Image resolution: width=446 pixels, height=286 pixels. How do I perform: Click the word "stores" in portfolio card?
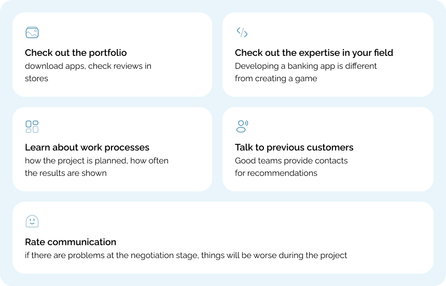(36, 79)
